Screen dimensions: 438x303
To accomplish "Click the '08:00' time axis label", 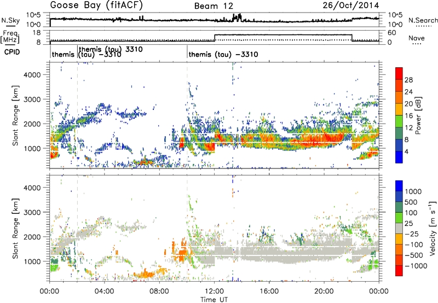I will (x=159, y=292).
